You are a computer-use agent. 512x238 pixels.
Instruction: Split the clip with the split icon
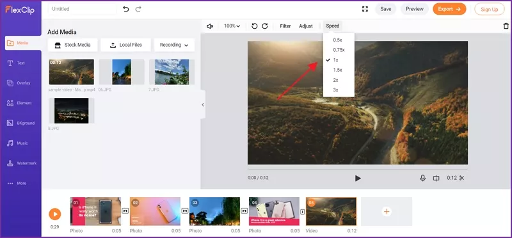[x=436, y=178]
